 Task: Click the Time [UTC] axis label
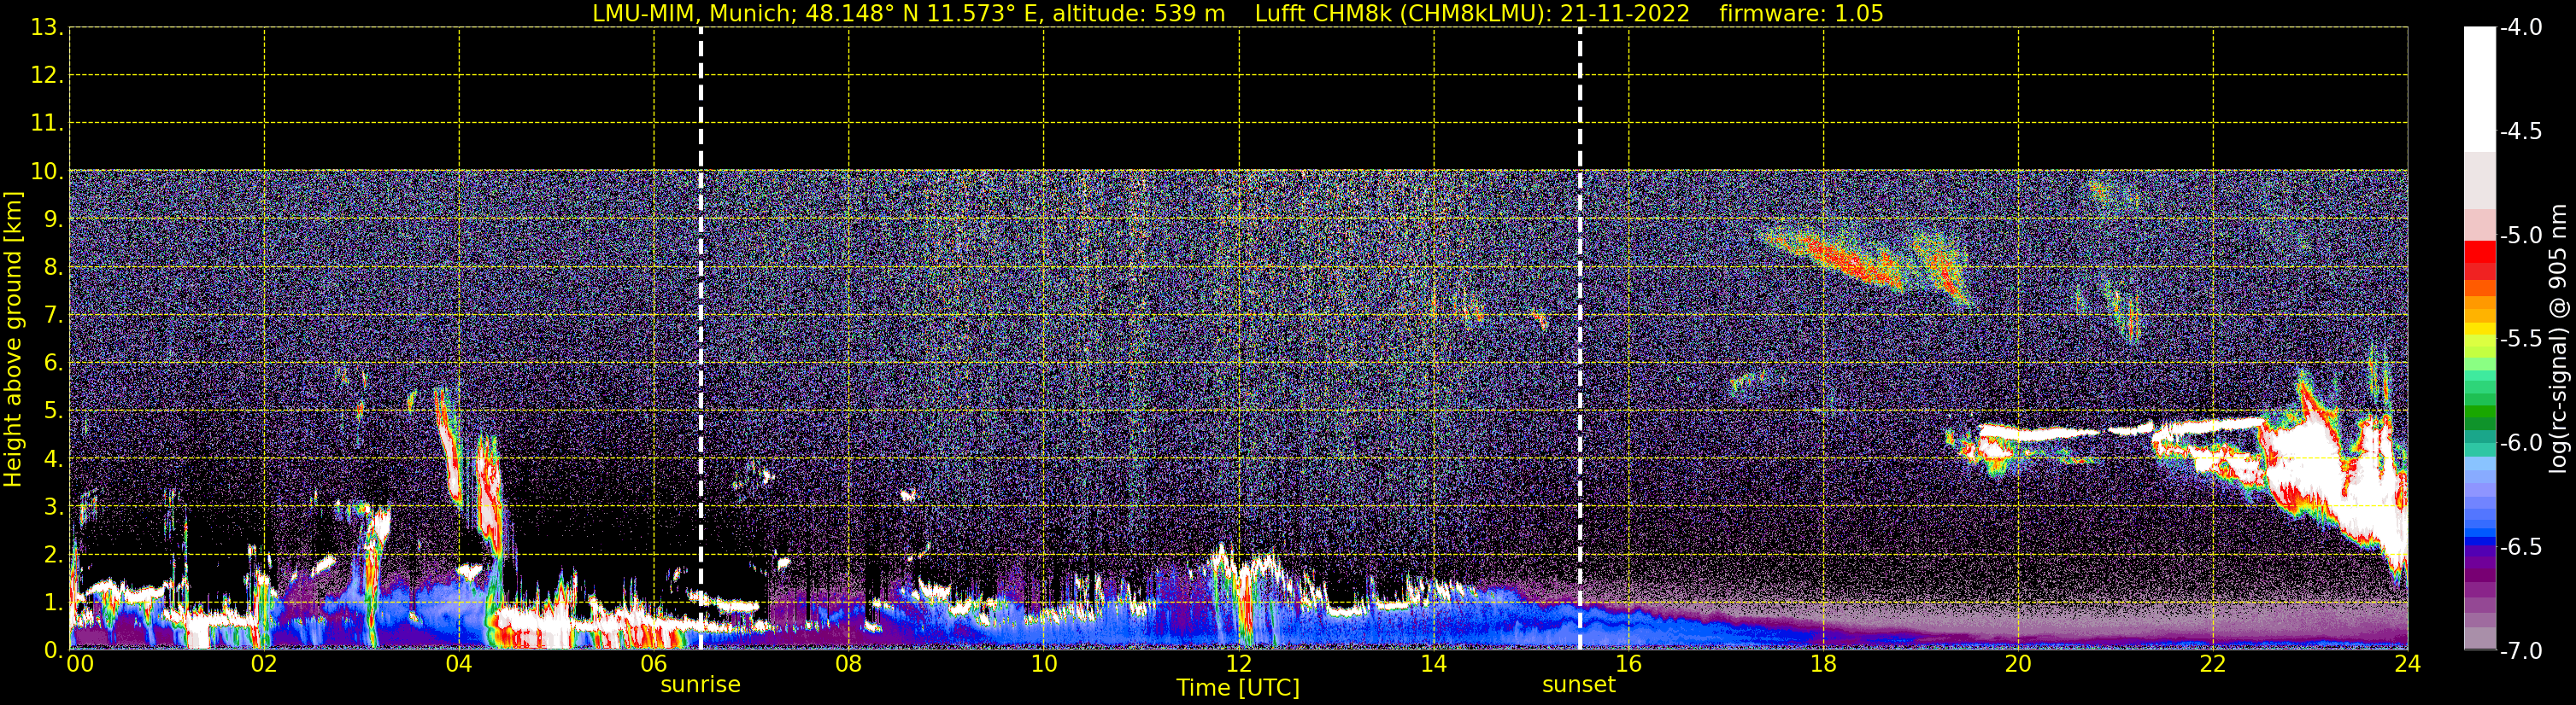[1238, 688]
